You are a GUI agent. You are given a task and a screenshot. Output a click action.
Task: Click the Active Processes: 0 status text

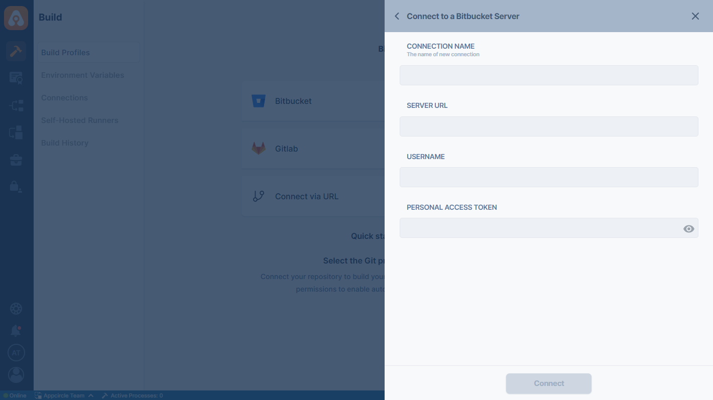(x=137, y=395)
